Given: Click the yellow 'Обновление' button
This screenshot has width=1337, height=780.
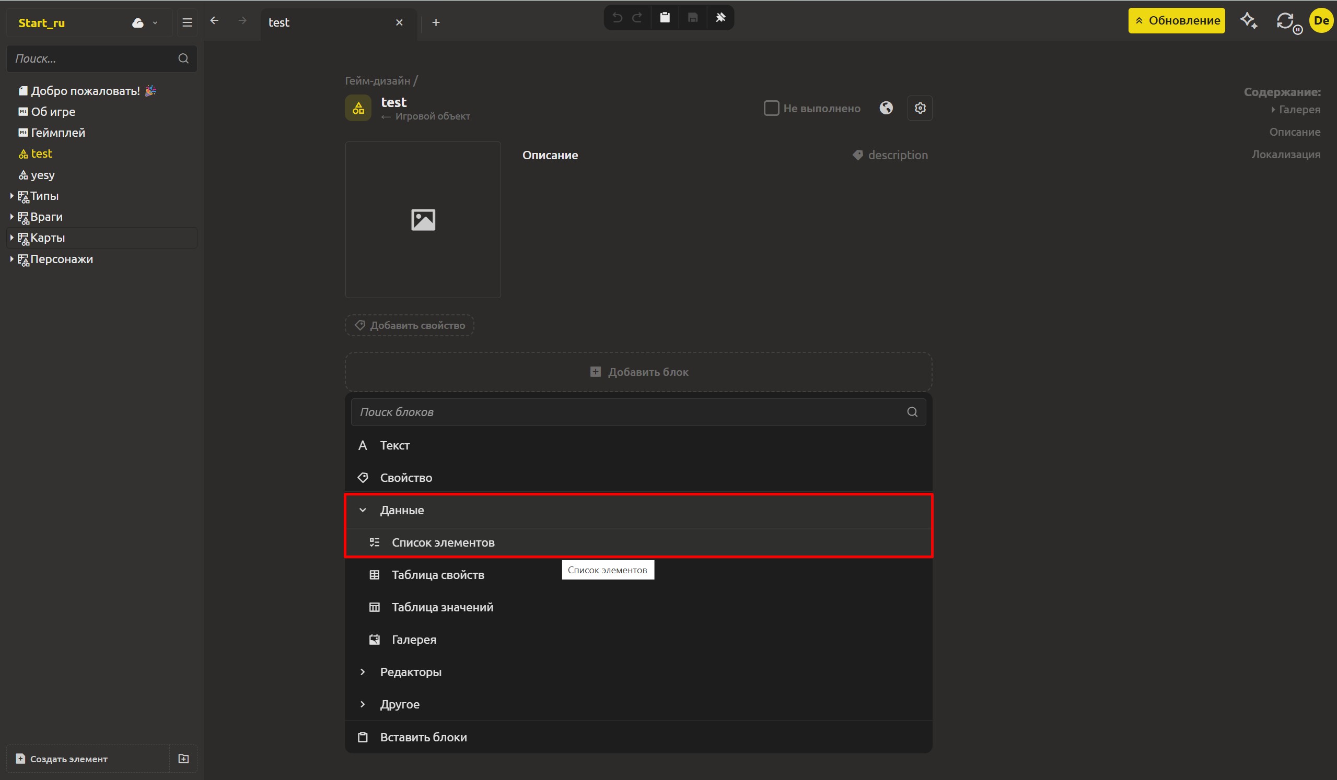Looking at the screenshot, I should (x=1176, y=21).
